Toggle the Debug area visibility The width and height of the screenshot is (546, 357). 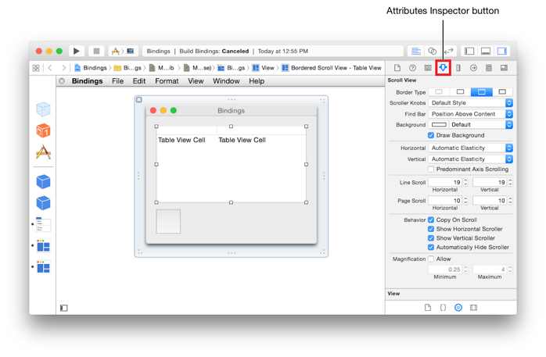(x=486, y=51)
